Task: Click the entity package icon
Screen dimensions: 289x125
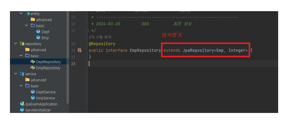Action: [x=27, y=14]
